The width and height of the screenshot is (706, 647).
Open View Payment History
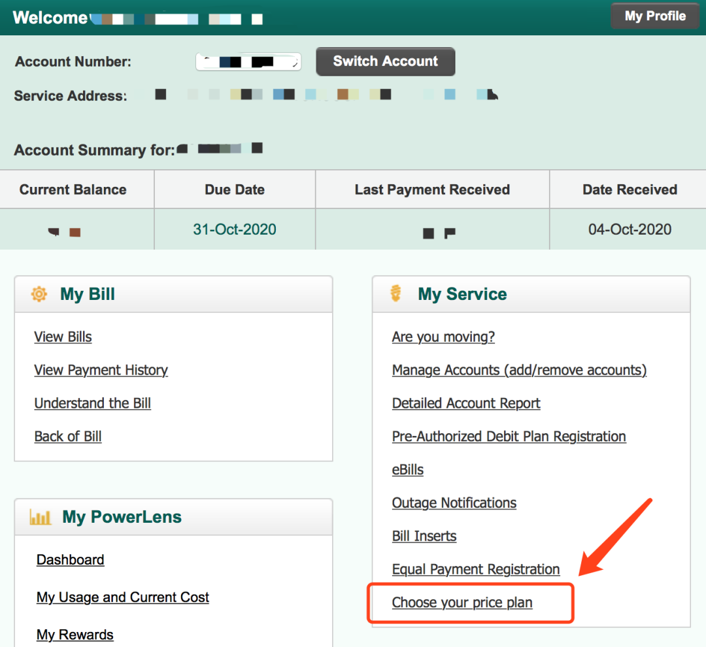point(101,371)
